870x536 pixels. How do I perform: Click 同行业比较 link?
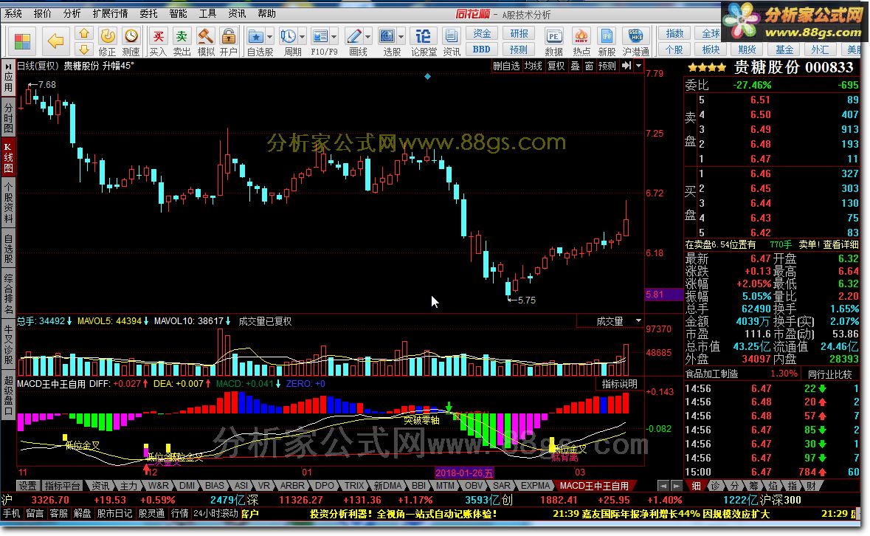[829, 374]
